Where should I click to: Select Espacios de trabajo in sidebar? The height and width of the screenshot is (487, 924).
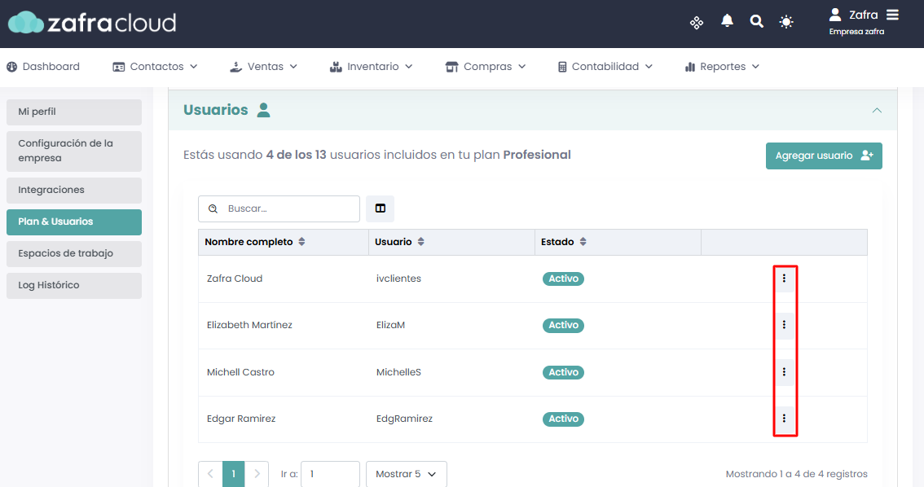73,253
